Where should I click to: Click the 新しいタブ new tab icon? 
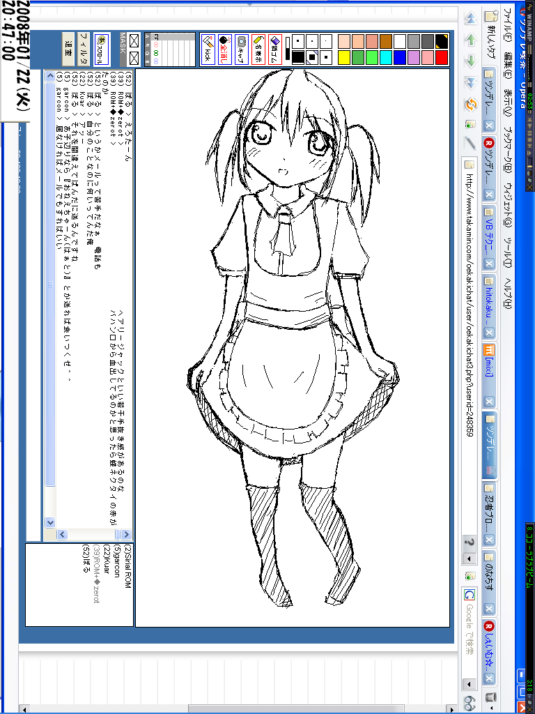click(x=490, y=34)
